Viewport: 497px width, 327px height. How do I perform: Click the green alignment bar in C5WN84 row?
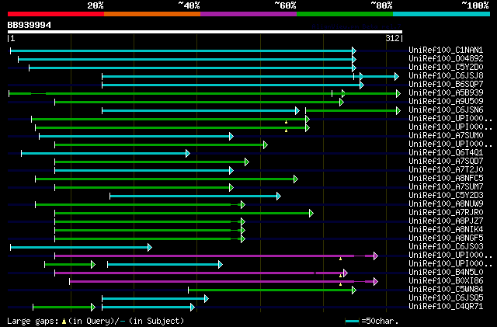pyautogui.click(x=272, y=290)
